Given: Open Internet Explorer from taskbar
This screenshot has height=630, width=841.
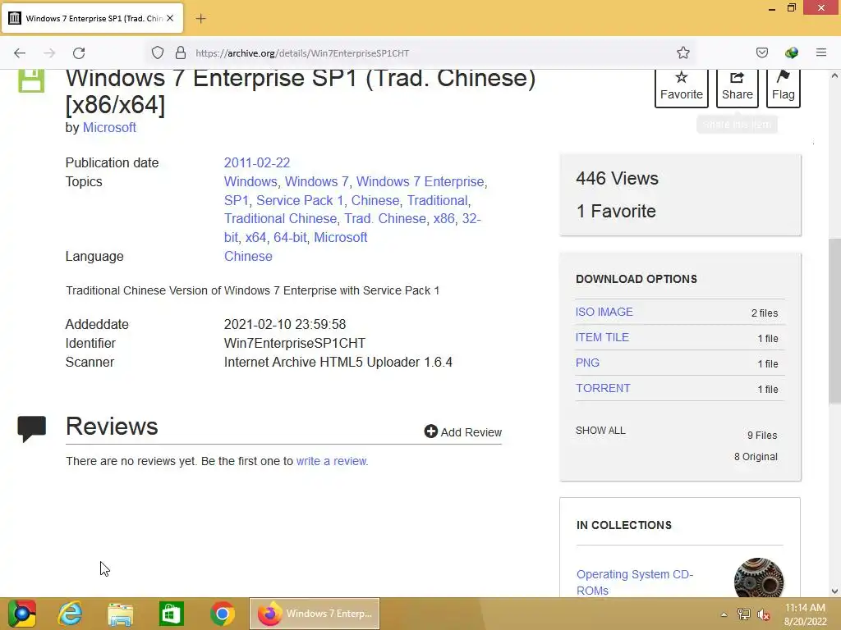Looking at the screenshot, I should [x=71, y=614].
